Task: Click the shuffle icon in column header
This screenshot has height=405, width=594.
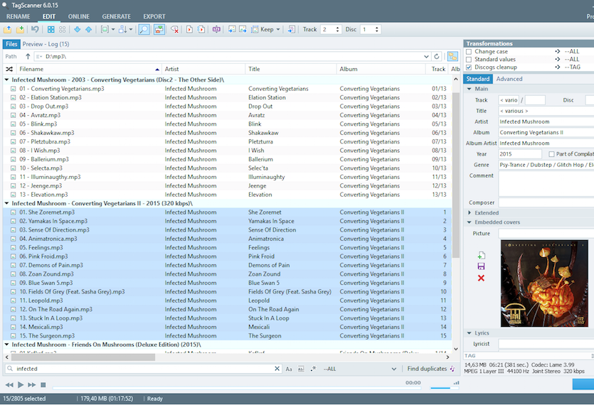Action: (x=9, y=69)
